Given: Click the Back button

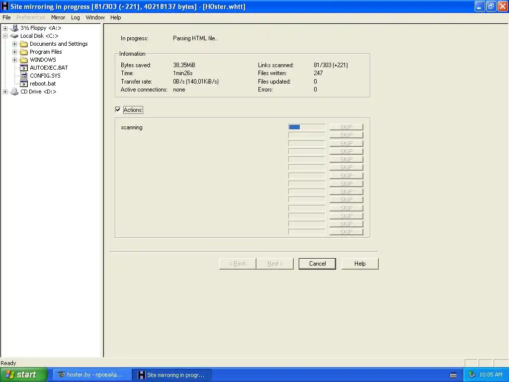Looking at the screenshot, I should pyautogui.click(x=238, y=264).
